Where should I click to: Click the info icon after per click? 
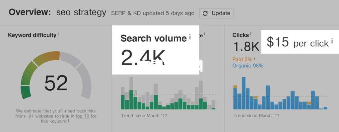pyautogui.click(x=332, y=41)
